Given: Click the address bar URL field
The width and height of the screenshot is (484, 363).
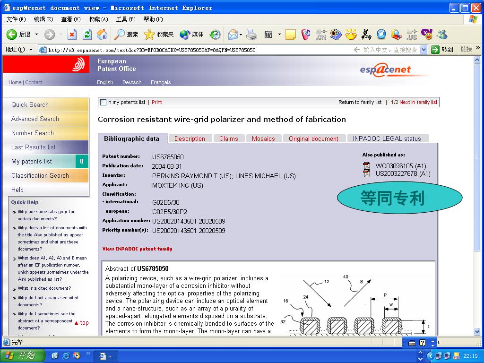Looking at the screenshot, I should coord(198,50).
